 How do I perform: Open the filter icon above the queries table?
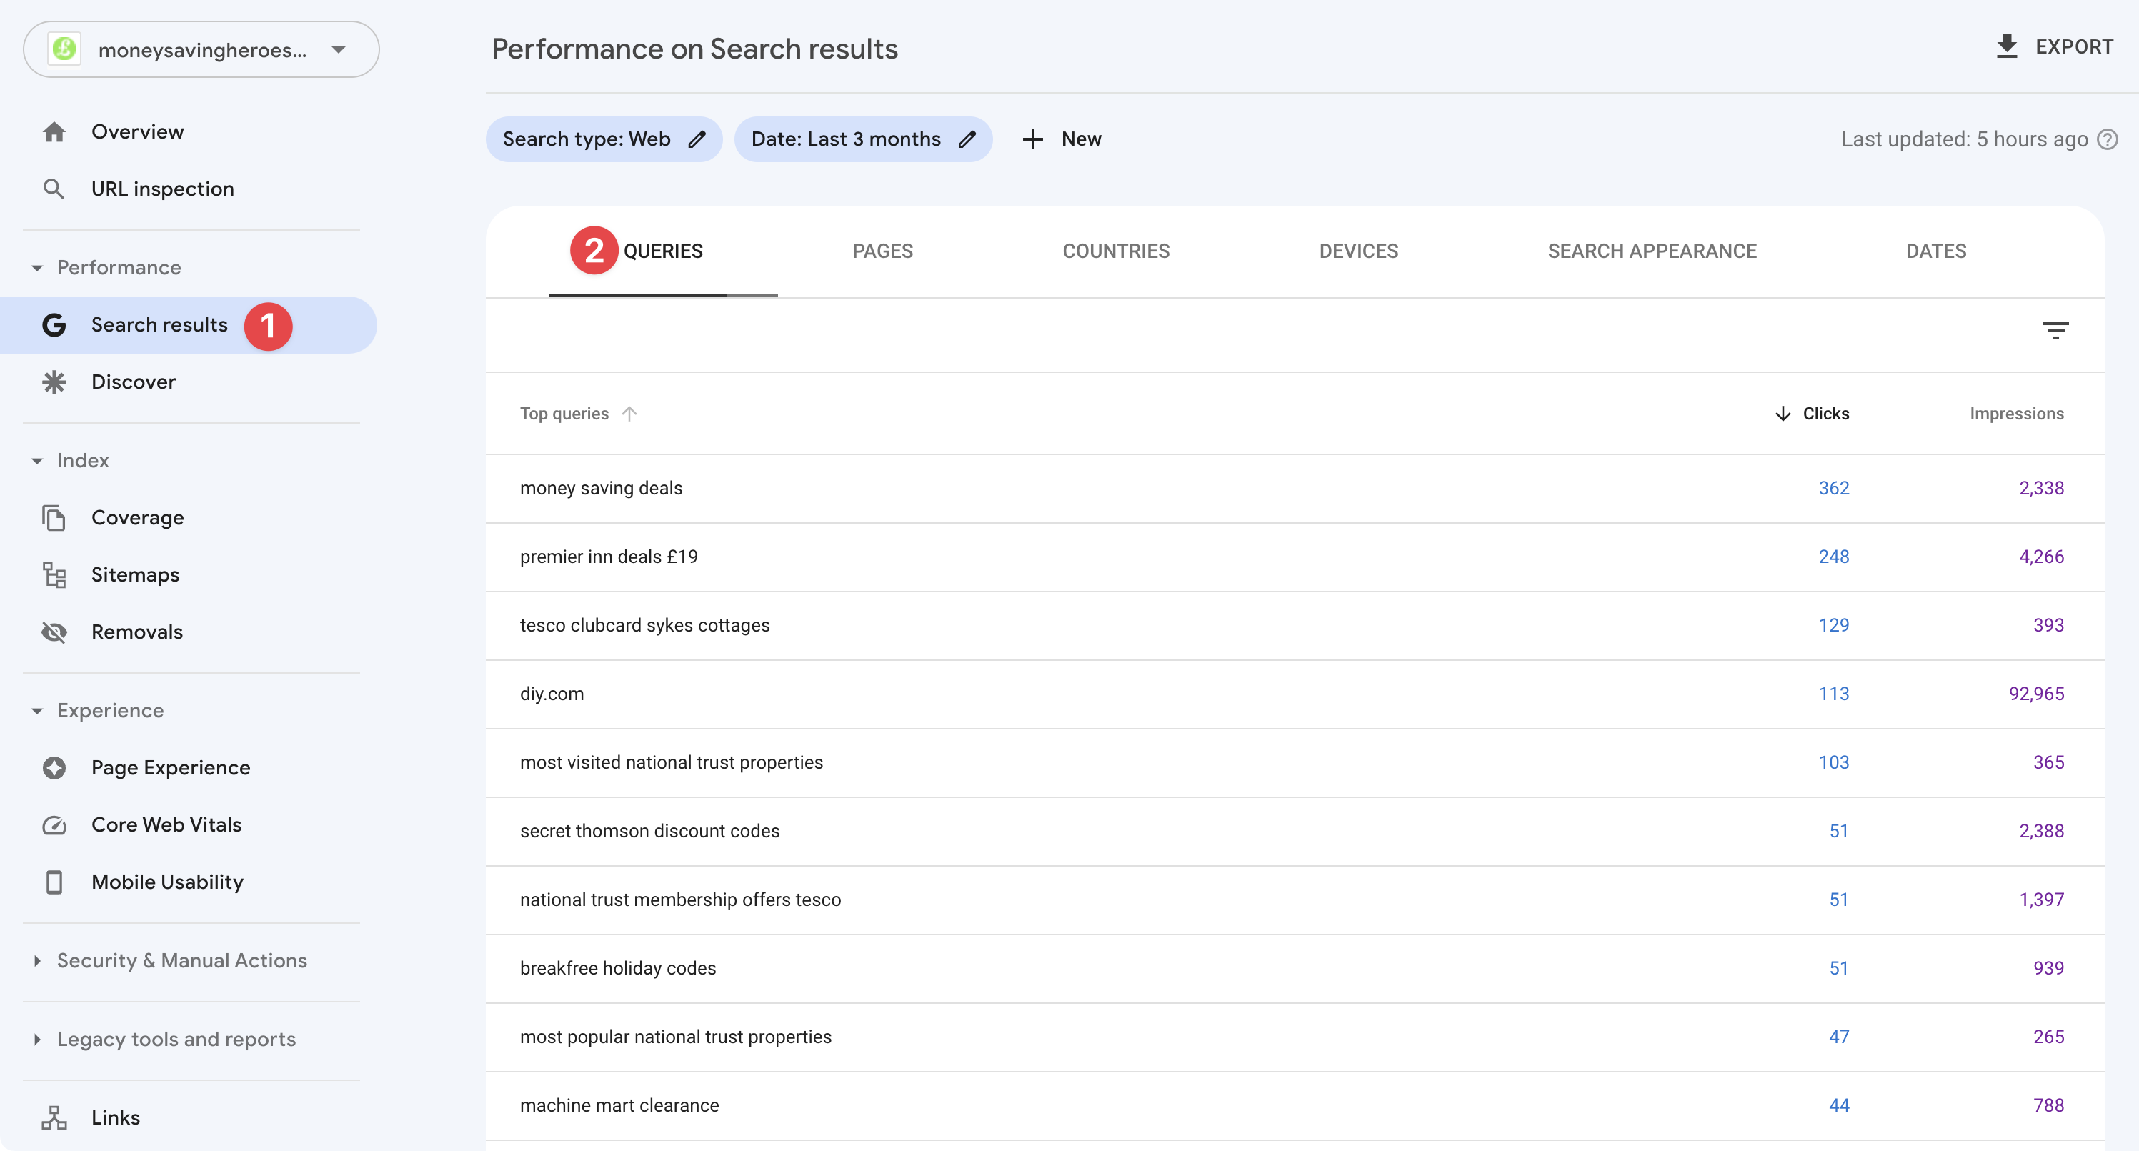[x=2057, y=331]
